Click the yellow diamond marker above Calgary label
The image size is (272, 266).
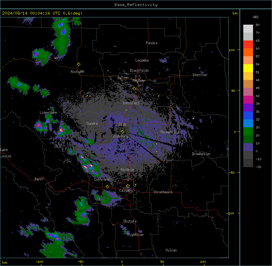click(128, 186)
